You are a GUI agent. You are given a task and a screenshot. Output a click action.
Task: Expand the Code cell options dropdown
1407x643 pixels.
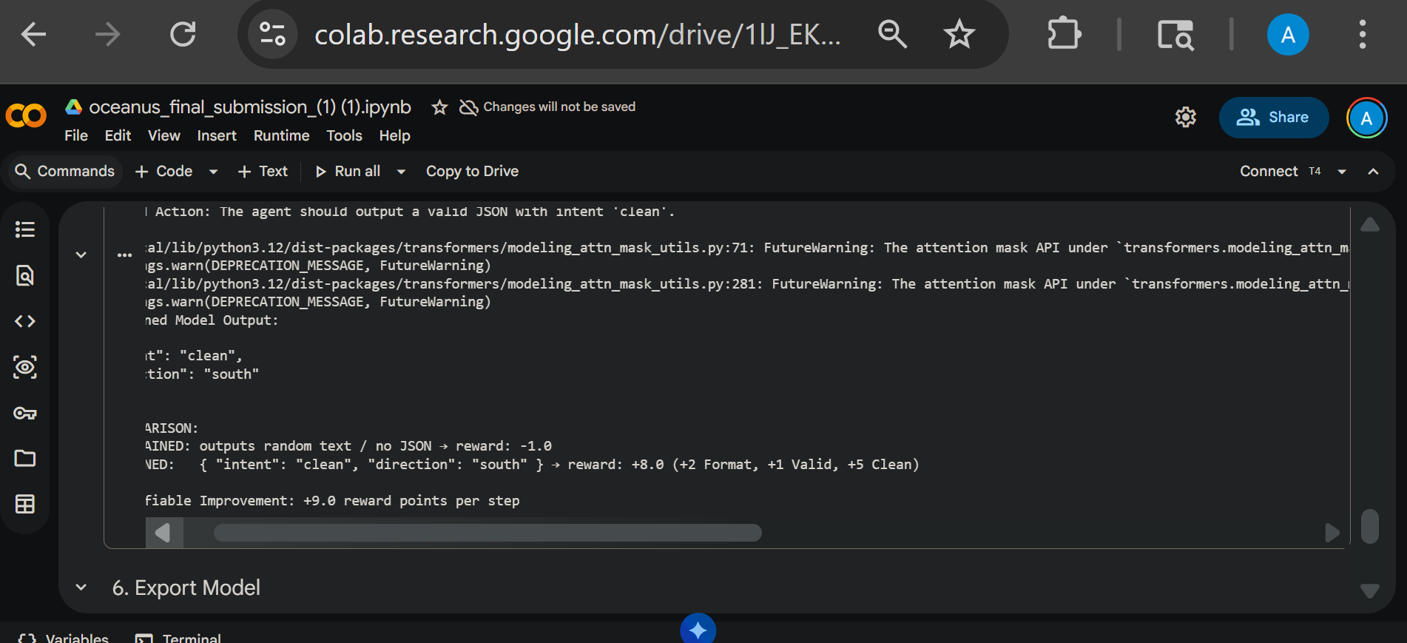214,172
